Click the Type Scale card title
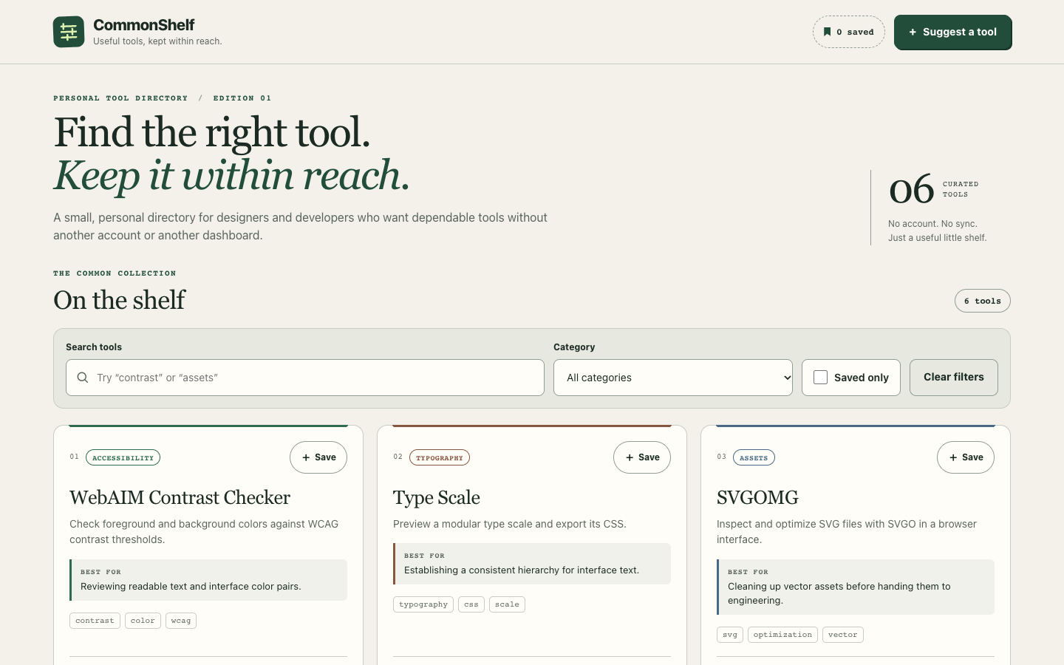Viewport: 1064px width, 665px height. point(437,497)
